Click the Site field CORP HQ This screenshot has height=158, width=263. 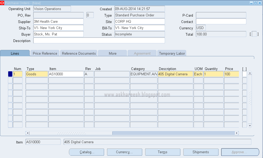(140, 22)
